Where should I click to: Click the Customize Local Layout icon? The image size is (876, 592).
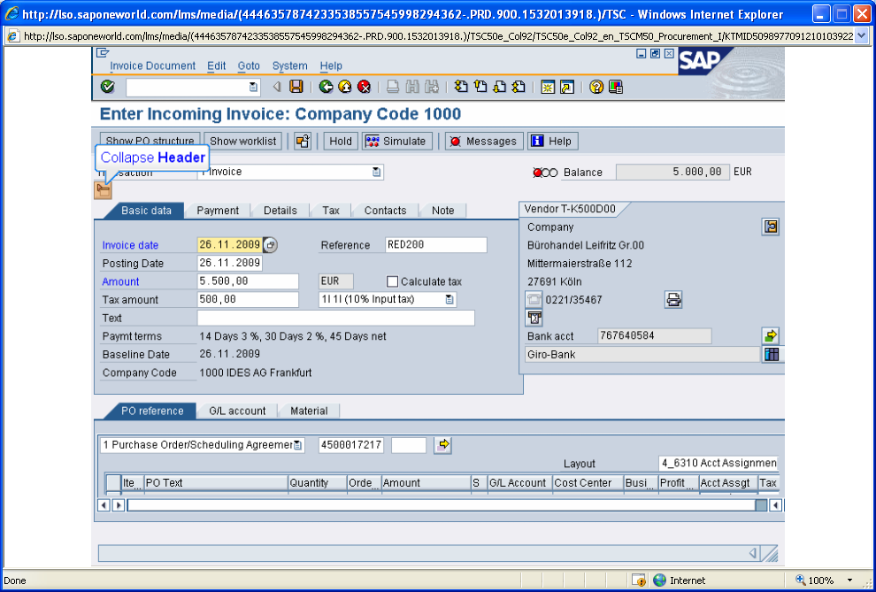616,87
